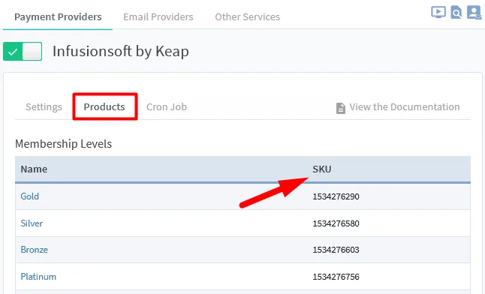Select SKU value 1534276756
Viewport: 485px width, 294px height.
coord(336,277)
